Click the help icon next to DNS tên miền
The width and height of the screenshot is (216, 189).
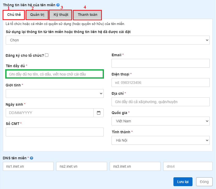coord(32,158)
